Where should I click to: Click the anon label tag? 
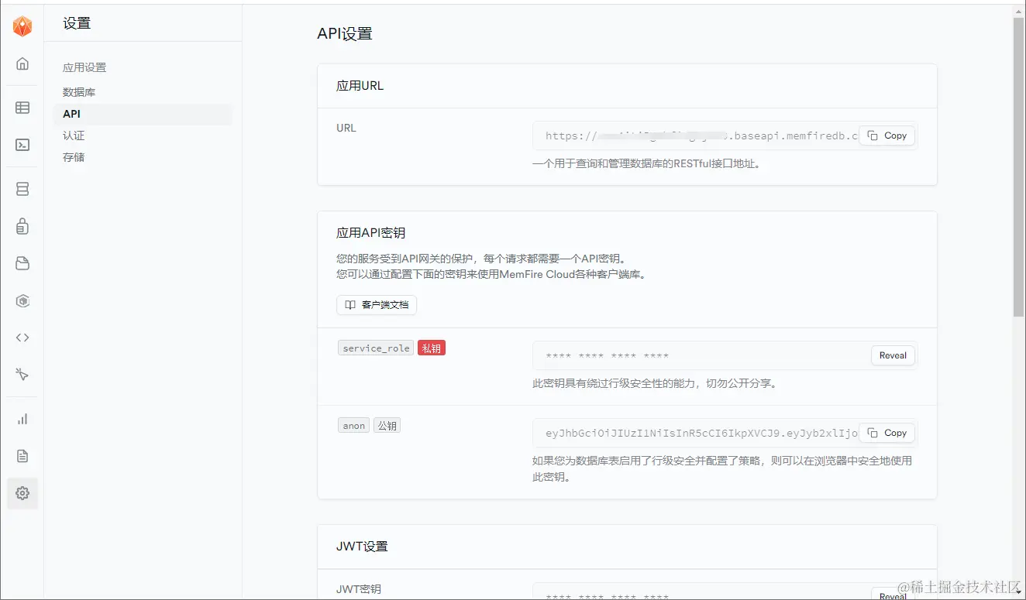point(354,426)
